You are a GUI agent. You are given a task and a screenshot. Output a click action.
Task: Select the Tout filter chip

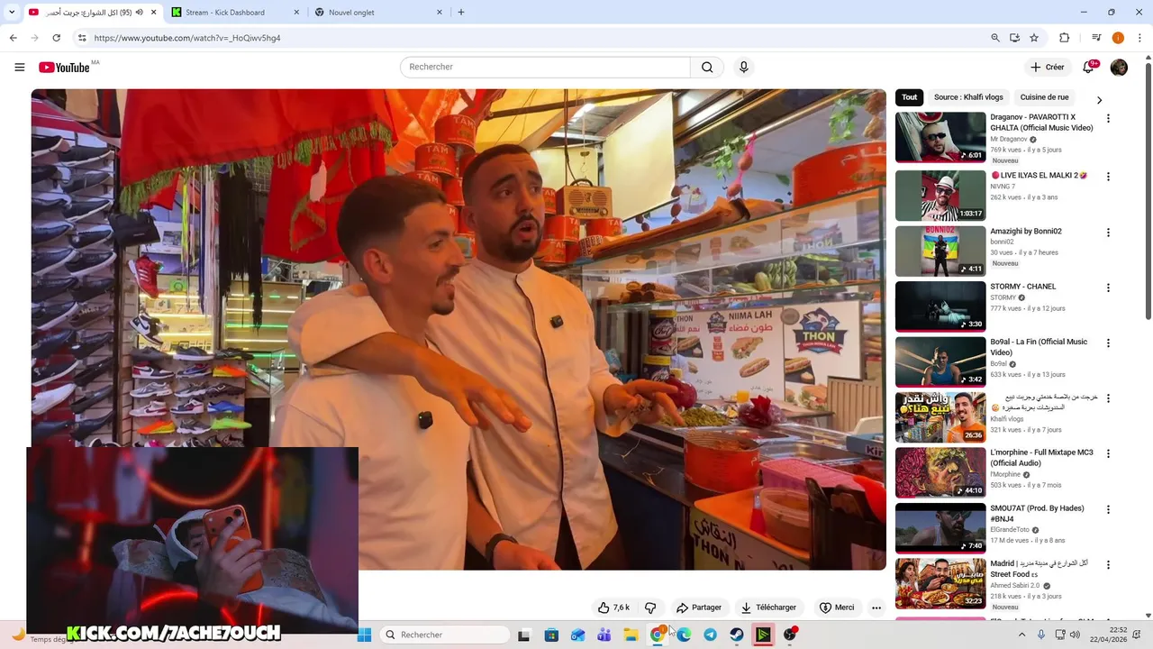point(910,97)
